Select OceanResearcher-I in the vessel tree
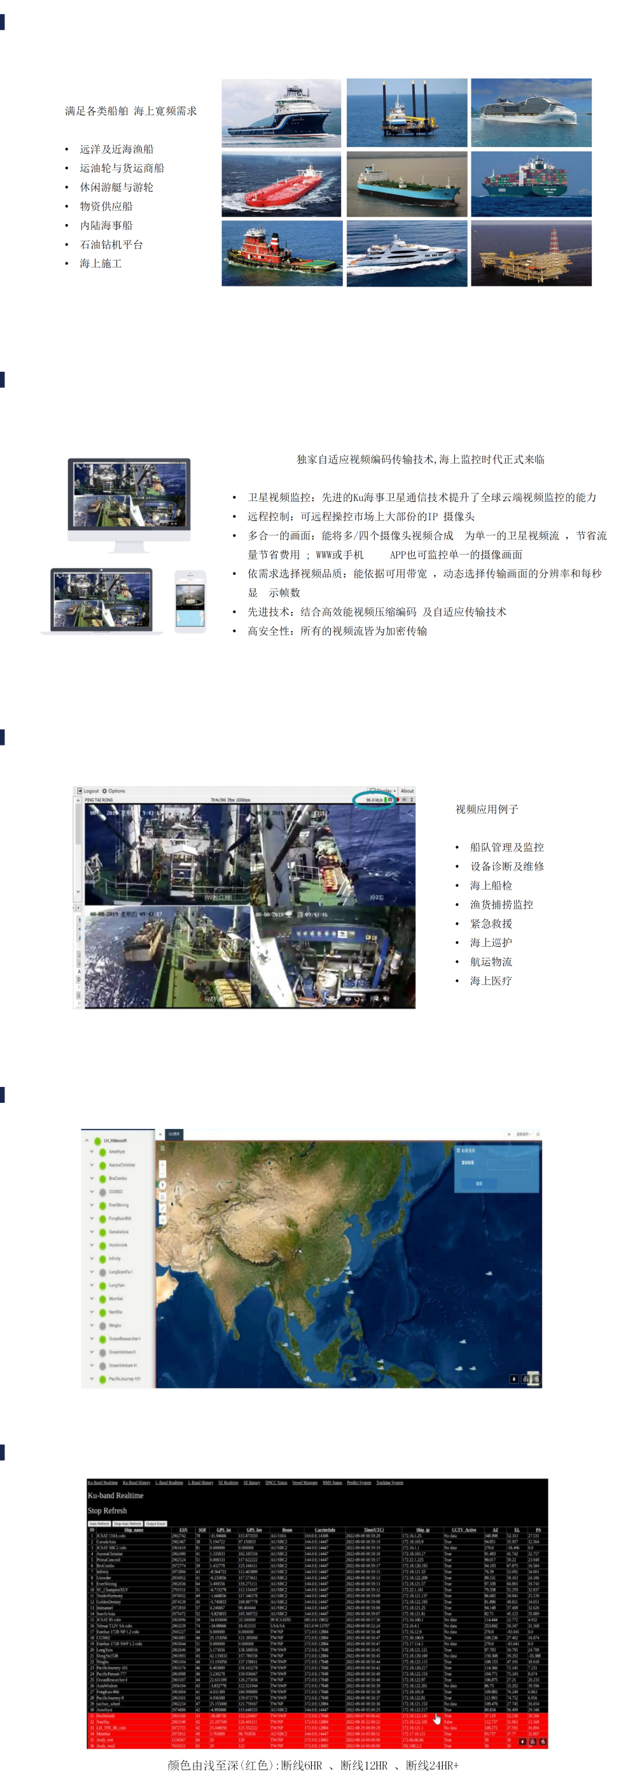 tap(125, 1339)
